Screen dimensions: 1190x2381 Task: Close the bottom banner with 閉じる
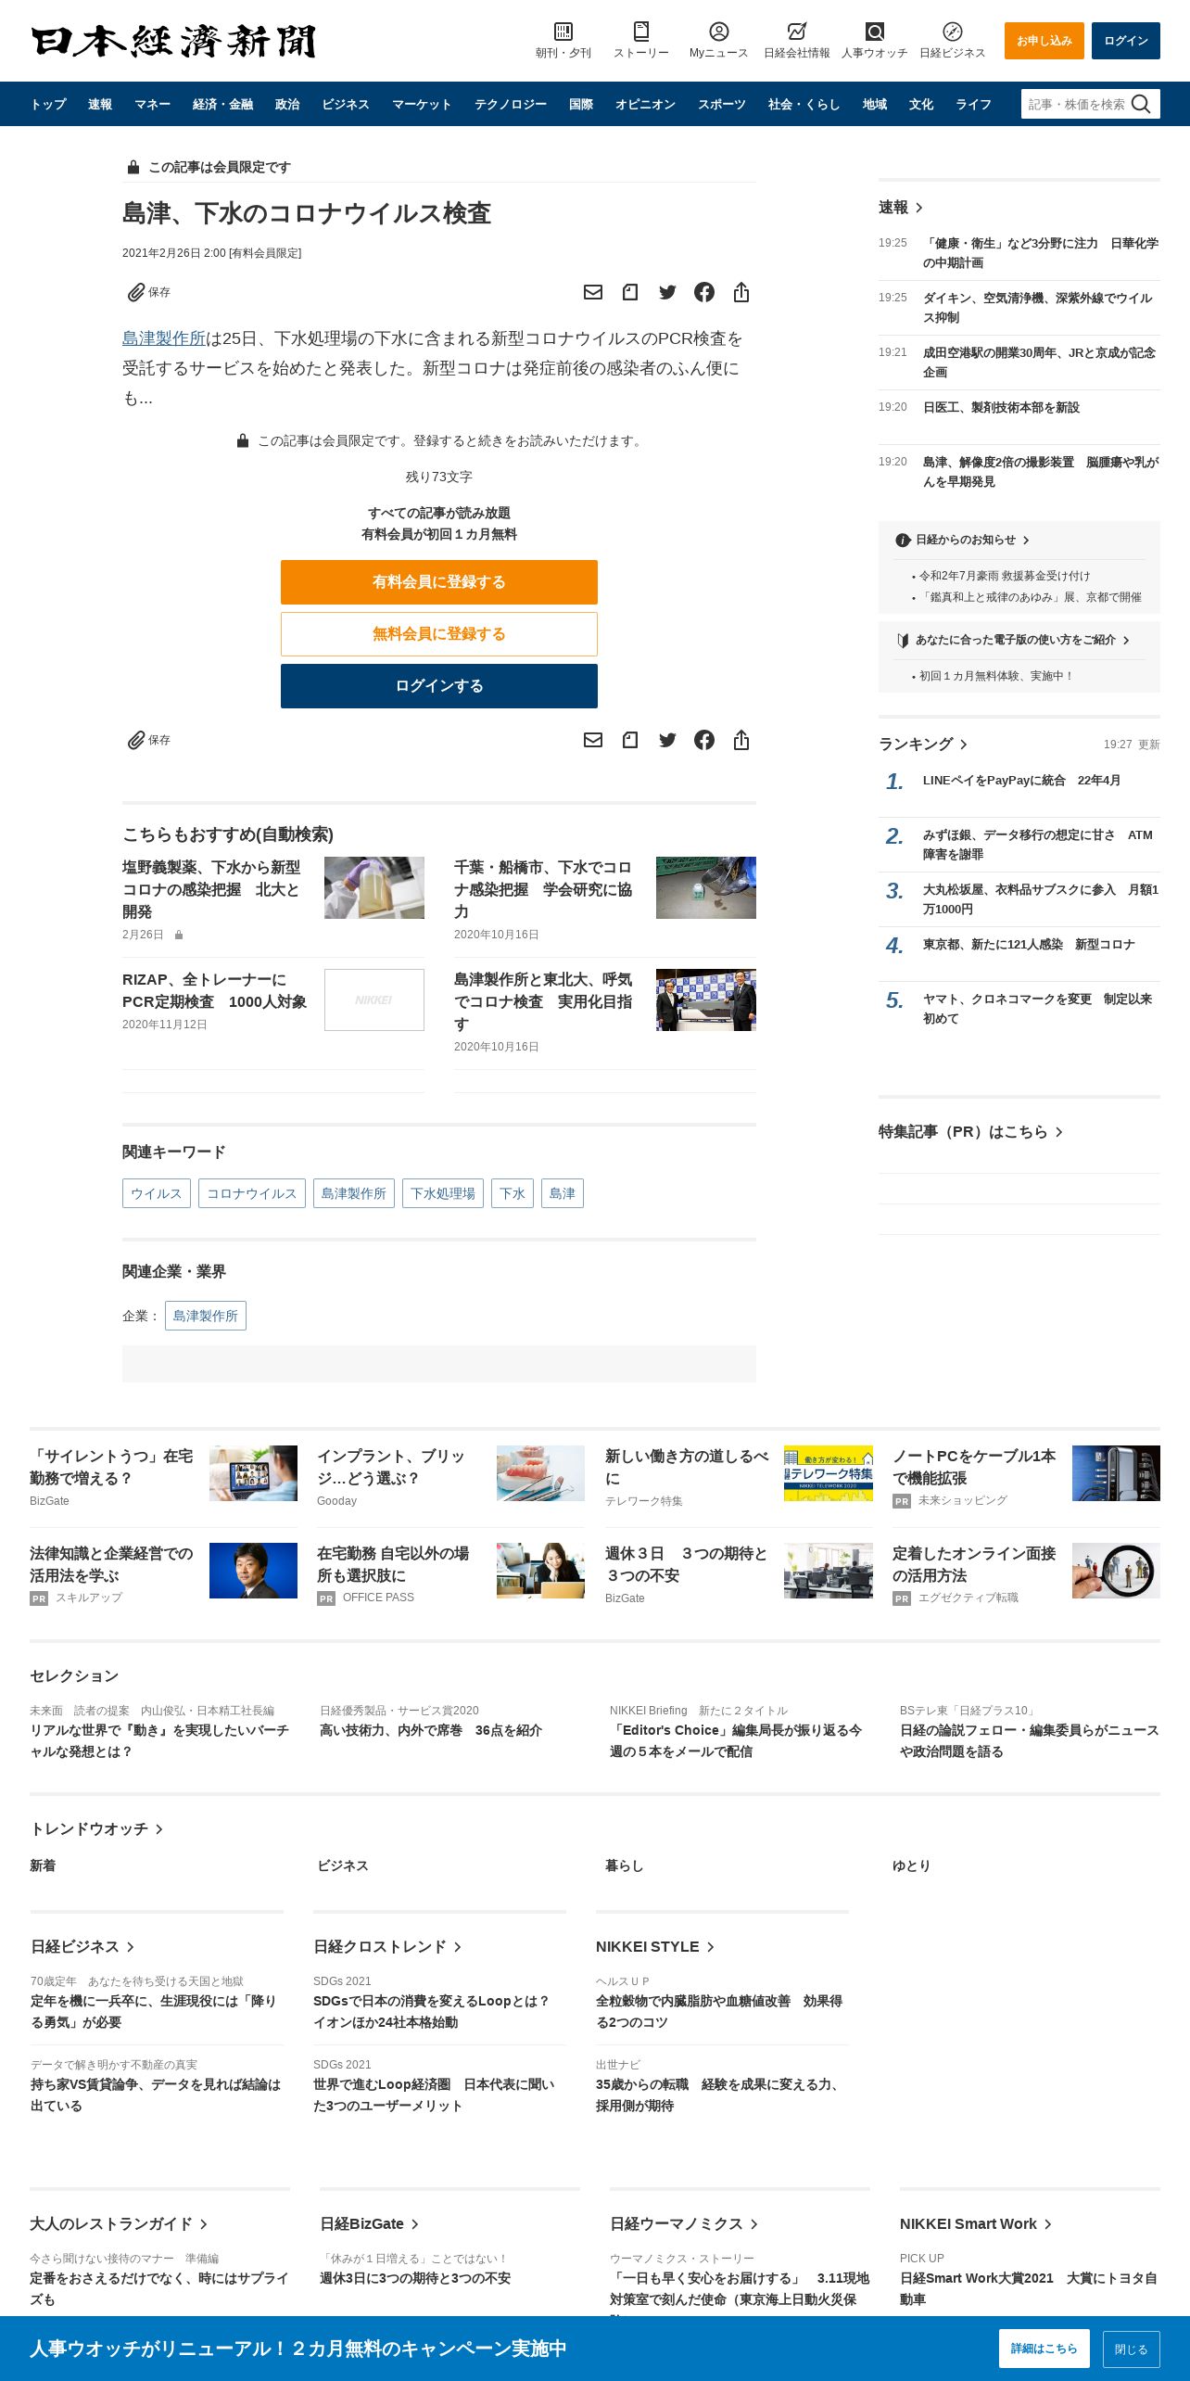1132,2349
